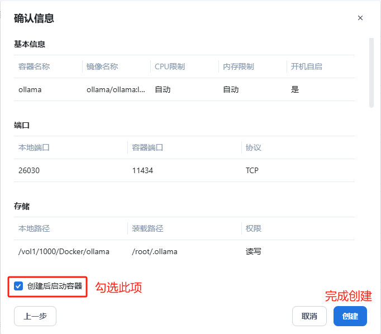381x334 pixels.
Task: Click the 权限 column header
Action: coord(253,228)
